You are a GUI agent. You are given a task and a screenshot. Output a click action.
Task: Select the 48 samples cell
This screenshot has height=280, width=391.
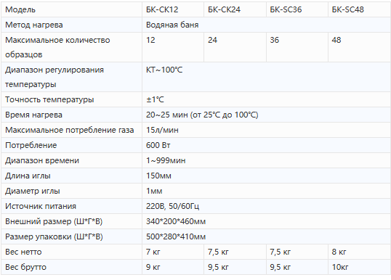click(359, 47)
